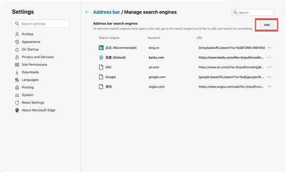Click the Printing printer icon
This screenshot has width=286, height=172.
17,87
